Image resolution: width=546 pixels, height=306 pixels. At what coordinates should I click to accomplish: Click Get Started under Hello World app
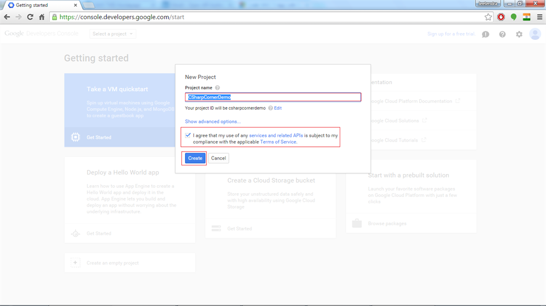point(99,233)
